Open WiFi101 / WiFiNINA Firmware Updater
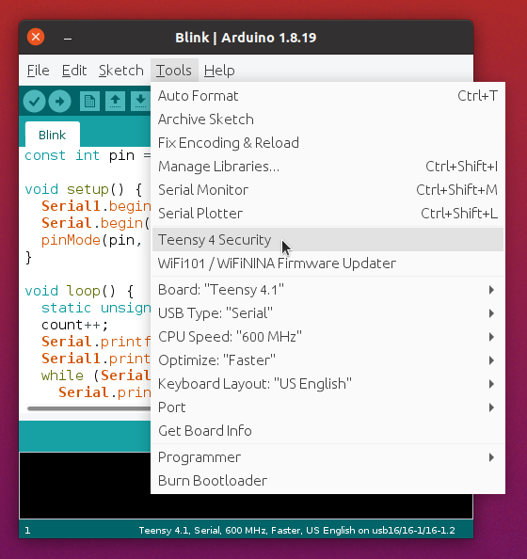This screenshot has height=559, width=527. coord(327,264)
